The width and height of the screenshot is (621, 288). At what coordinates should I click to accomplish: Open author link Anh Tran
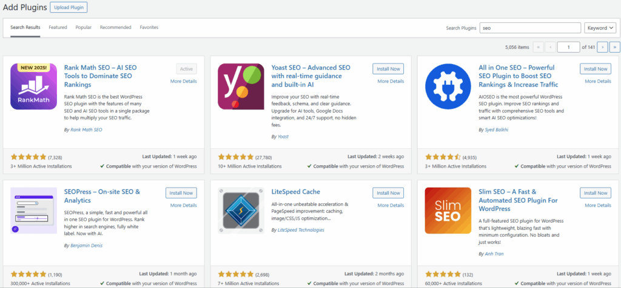(494, 254)
